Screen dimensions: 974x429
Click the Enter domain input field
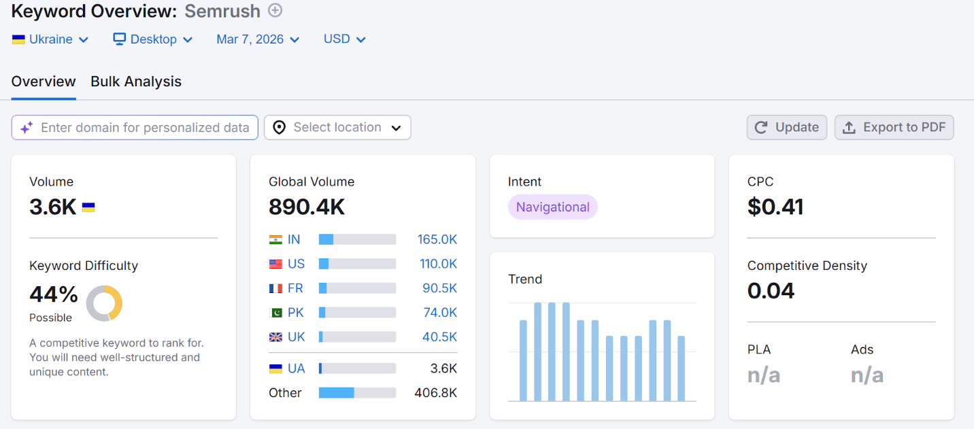(145, 128)
